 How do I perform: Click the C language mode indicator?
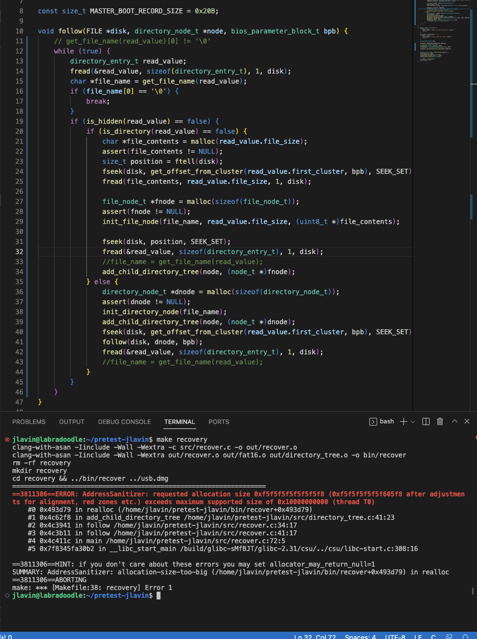coord(434,636)
